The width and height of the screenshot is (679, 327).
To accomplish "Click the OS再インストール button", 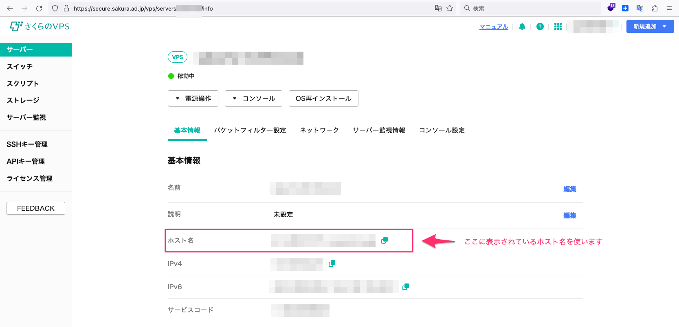I will click(x=323, y=98).
